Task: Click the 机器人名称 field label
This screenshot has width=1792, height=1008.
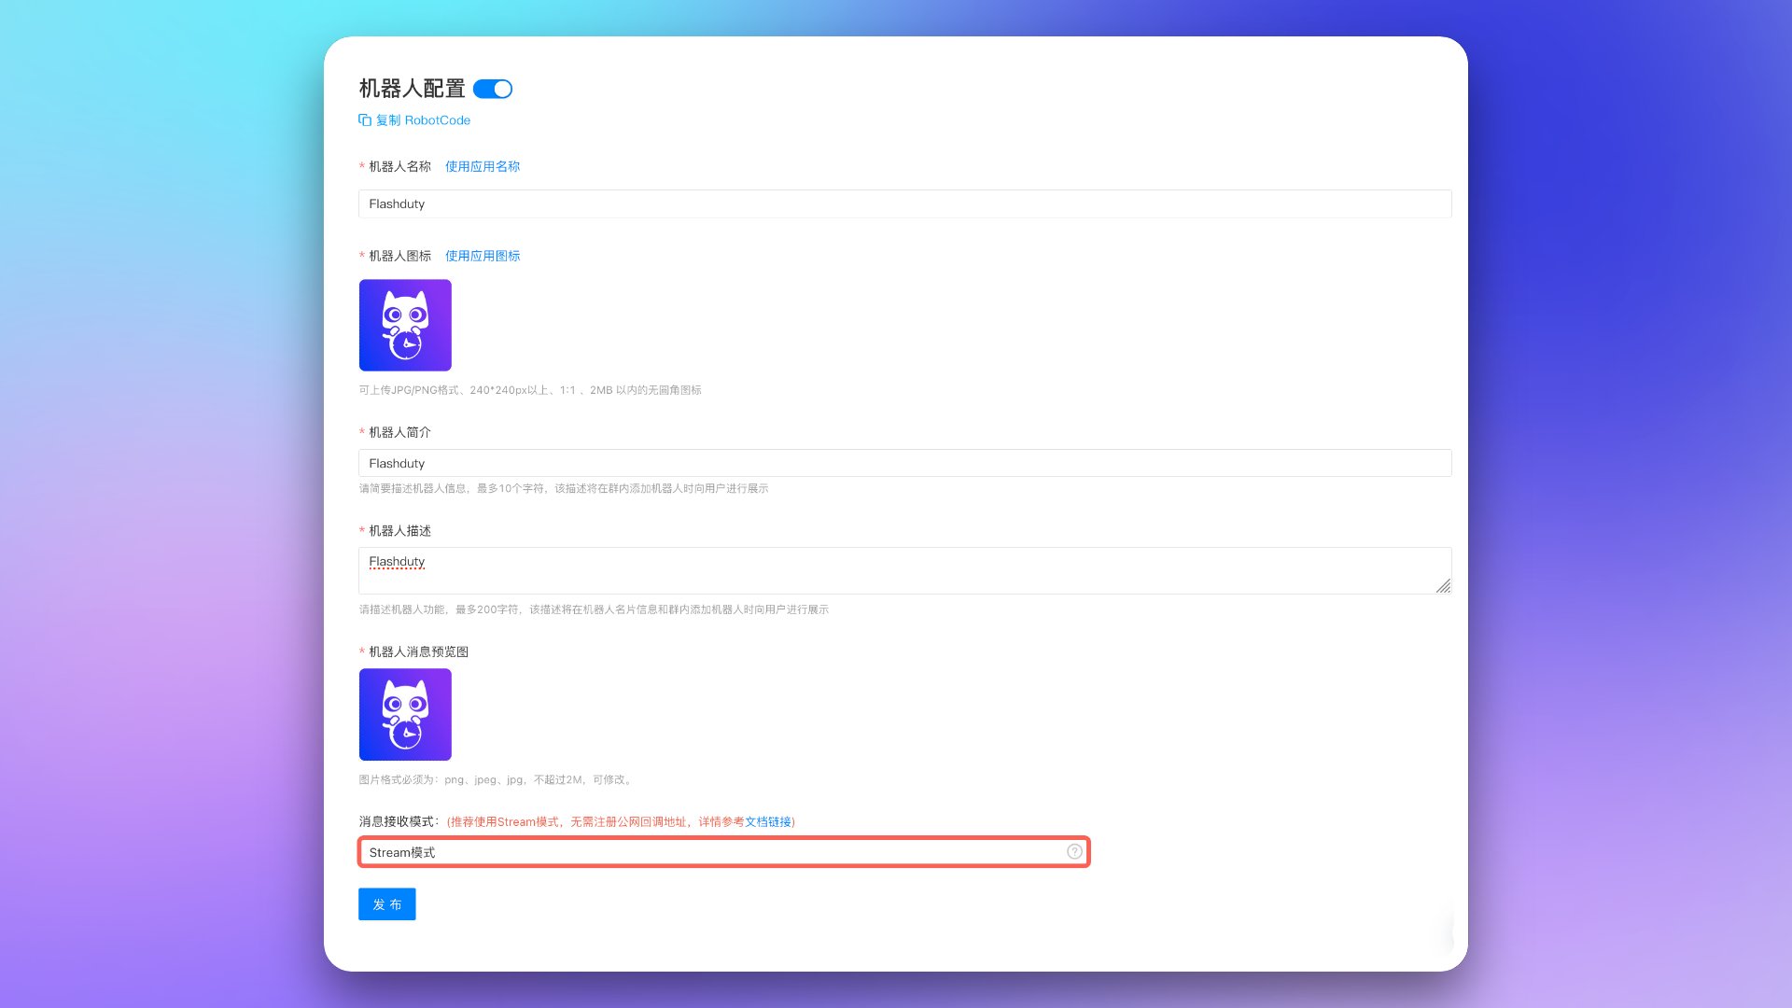Action: 399,166
